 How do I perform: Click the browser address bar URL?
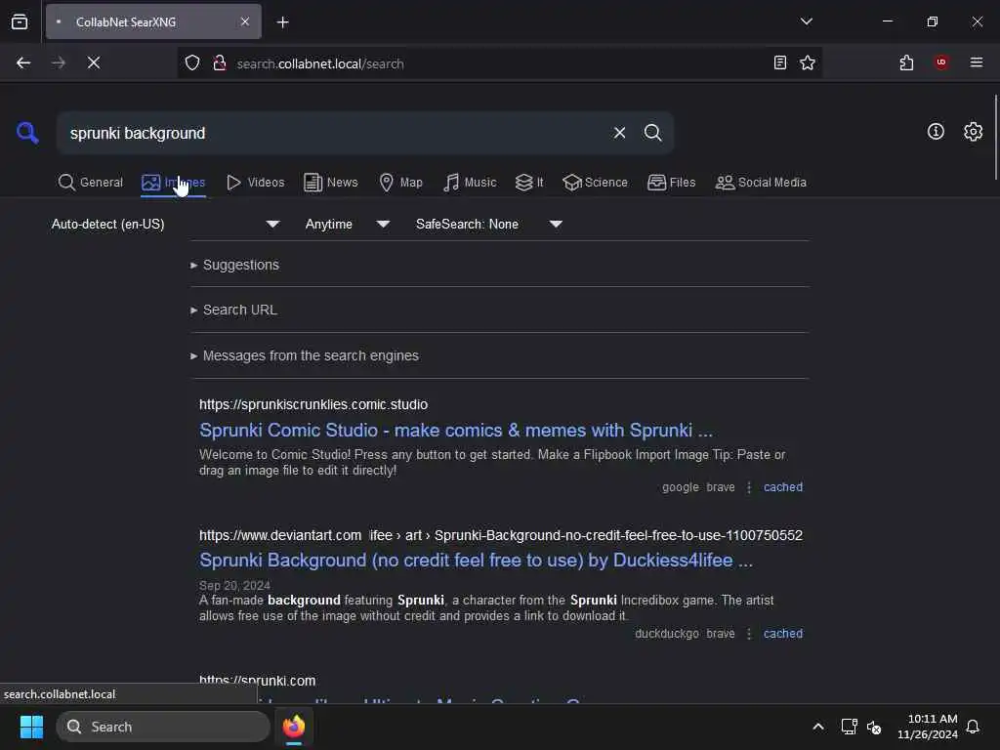[320, 63]
